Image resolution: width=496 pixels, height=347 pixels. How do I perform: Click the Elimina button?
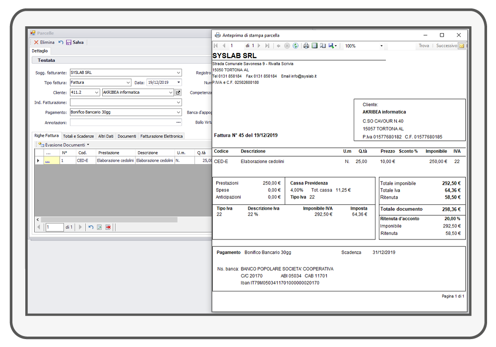click(44, 43)
